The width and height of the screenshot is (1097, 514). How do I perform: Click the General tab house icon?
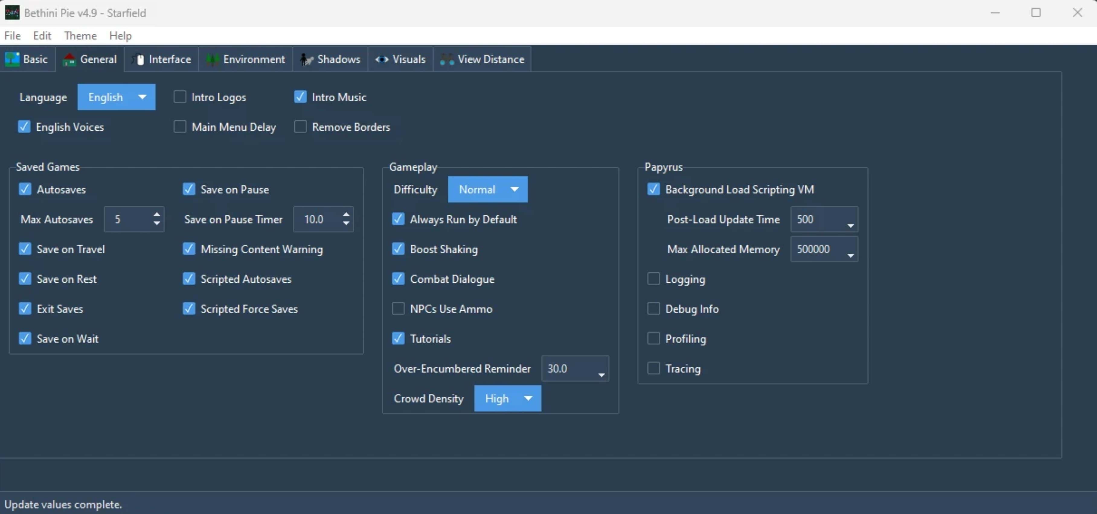(x=69, y=59)
